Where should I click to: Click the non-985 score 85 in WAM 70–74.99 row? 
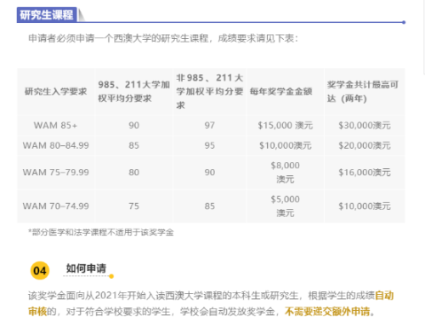(x=210, y=206)
